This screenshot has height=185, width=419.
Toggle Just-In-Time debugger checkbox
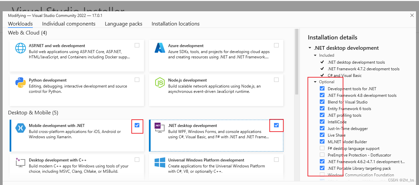(322, 128)
